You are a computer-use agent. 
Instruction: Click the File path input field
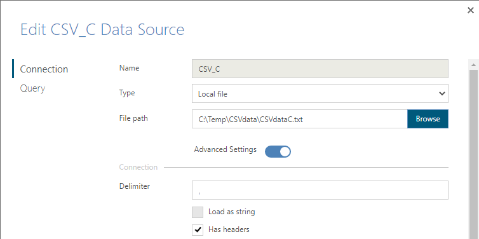[x=299, y=119]
